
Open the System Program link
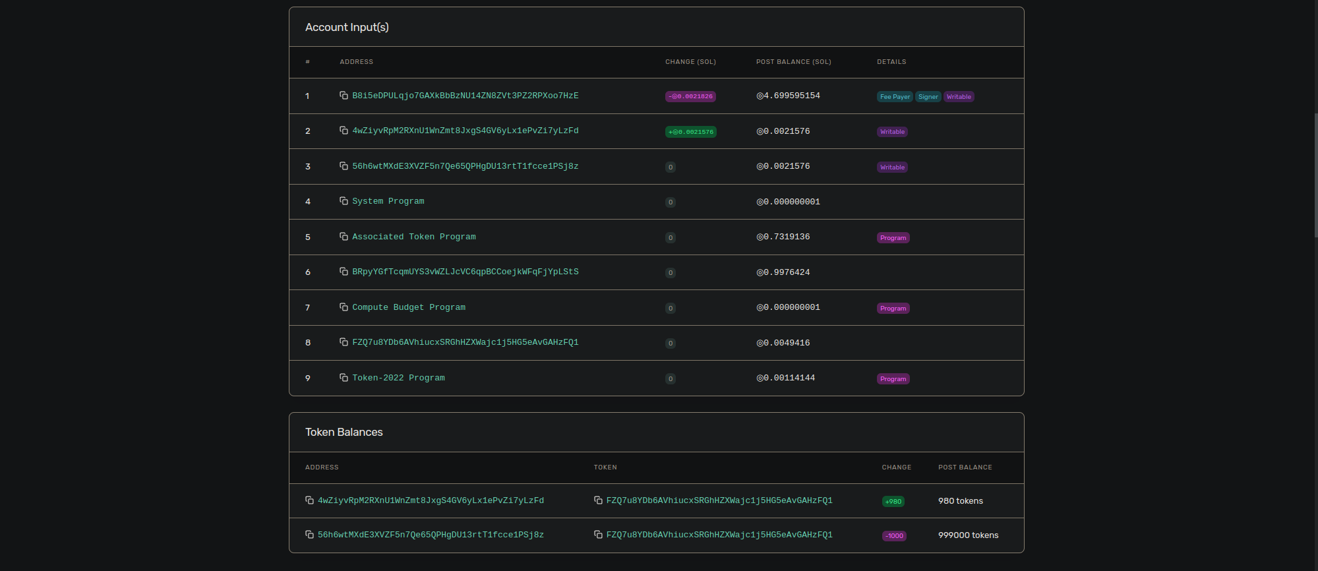click(x=388, y=201)
